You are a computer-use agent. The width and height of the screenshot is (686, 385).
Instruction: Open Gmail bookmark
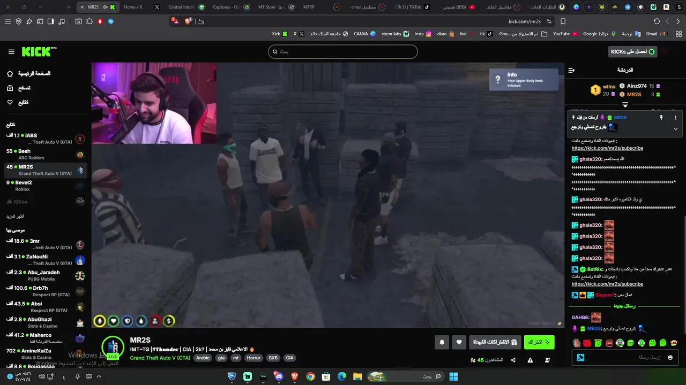pyautogui.click(x=655, y=34)
